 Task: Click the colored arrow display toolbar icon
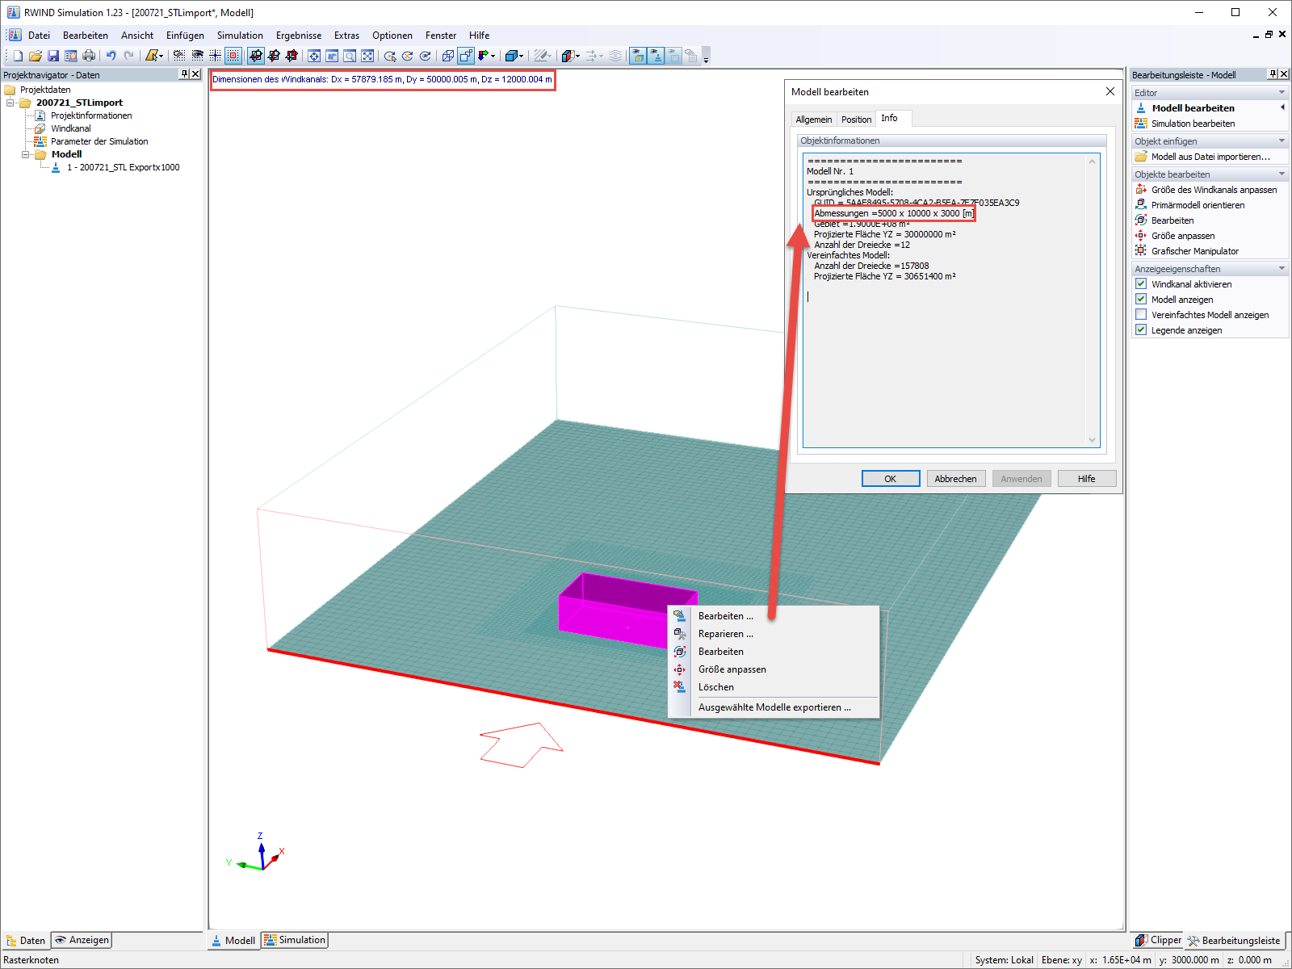[483, 56]
